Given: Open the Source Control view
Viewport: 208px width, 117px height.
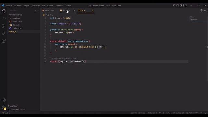Looking at the screenshot, I should click(x=4, y=26).
